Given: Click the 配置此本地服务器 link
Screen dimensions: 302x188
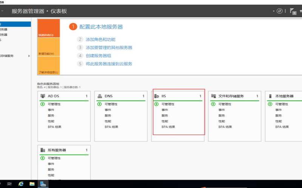Looking at the screenshot, I should [x=101, y=27].
